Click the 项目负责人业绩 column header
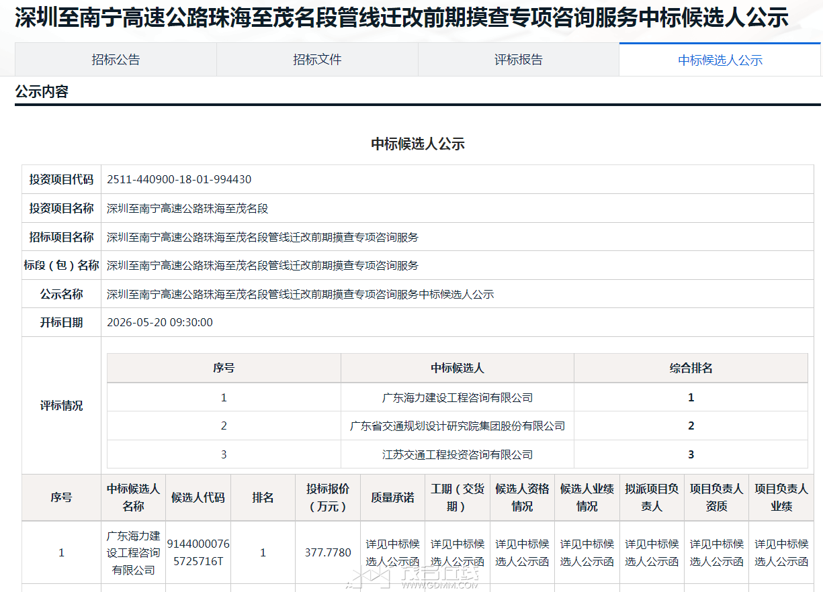Image resolution: width=823 pixels, height=592 pixels. coord(781,497)
